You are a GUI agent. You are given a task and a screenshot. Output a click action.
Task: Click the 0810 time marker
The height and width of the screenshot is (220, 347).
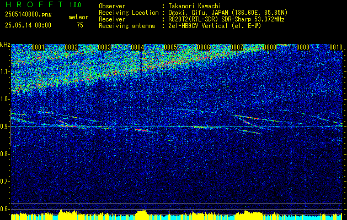[x=336, y=47]
